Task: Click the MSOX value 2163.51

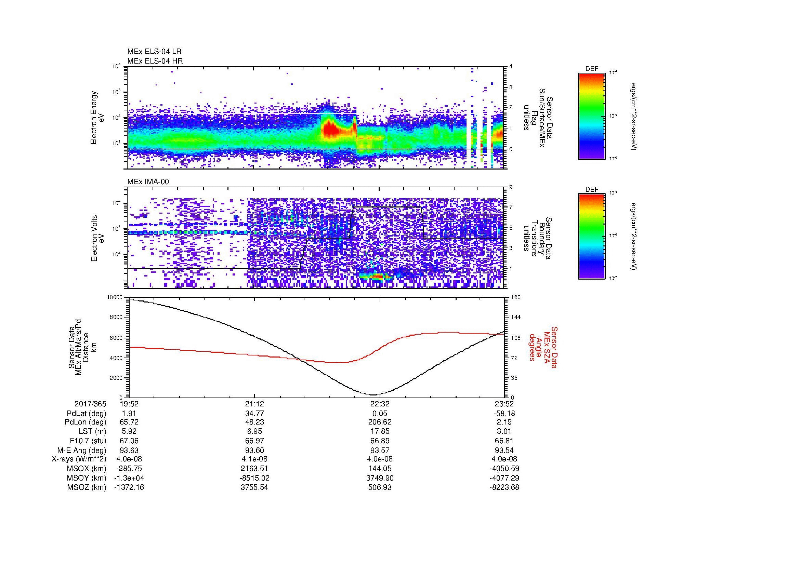Action: (255, 469)
